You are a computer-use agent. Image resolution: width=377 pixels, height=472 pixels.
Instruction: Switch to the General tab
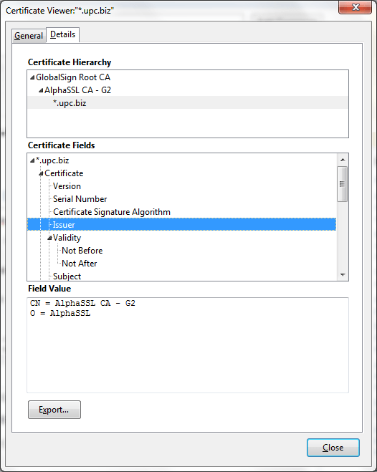click(29, 36)
